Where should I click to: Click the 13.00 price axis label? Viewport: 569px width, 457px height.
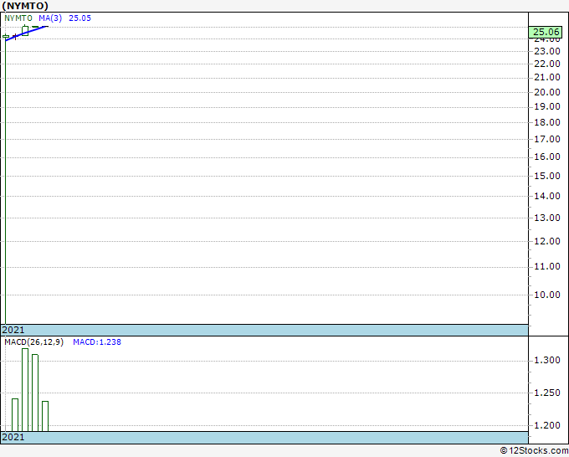[x=547, y=218]
